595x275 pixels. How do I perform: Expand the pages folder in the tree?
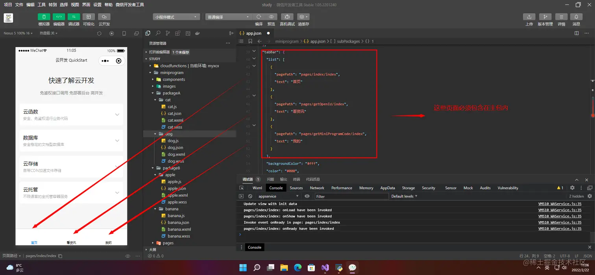pos(190,243)
